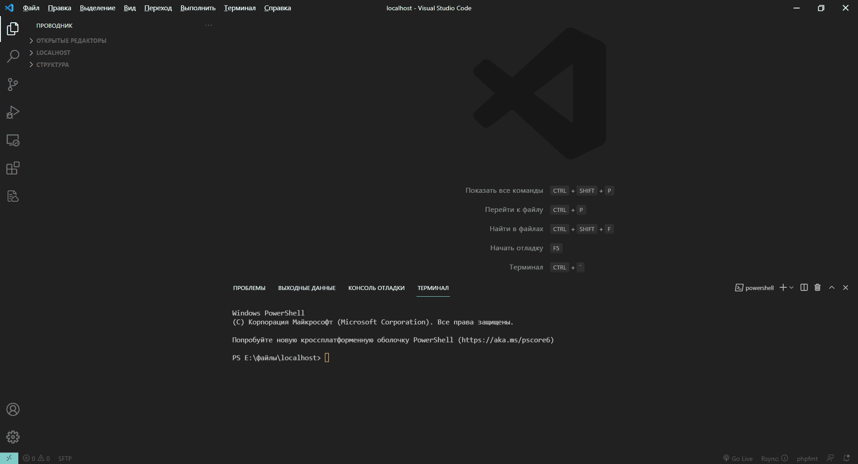Start Go Live server in status bar
This screenshot has width=858, height=464.
pos(738,459)
